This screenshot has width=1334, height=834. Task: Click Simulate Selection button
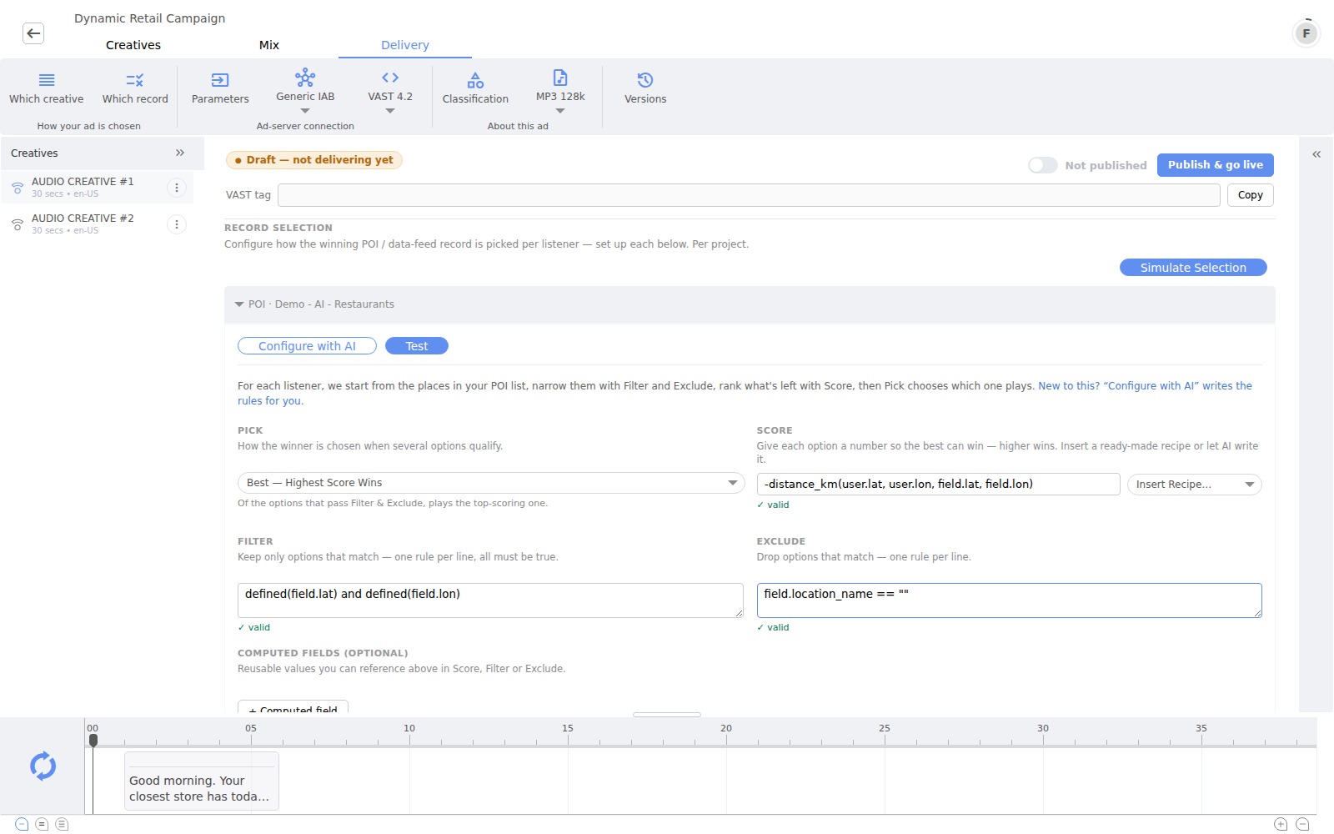click(1193, 268)
